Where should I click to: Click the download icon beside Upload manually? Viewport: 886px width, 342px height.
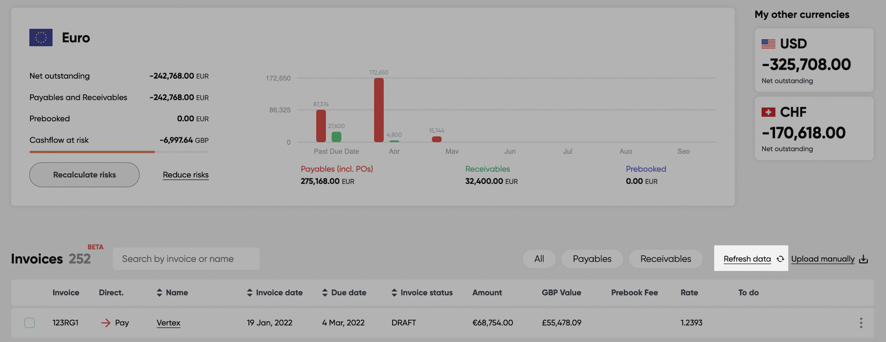point(863,259)
